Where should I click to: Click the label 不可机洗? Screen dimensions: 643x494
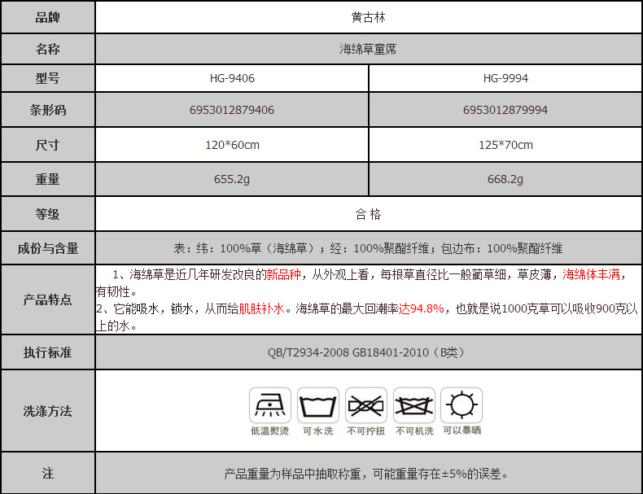414,431
